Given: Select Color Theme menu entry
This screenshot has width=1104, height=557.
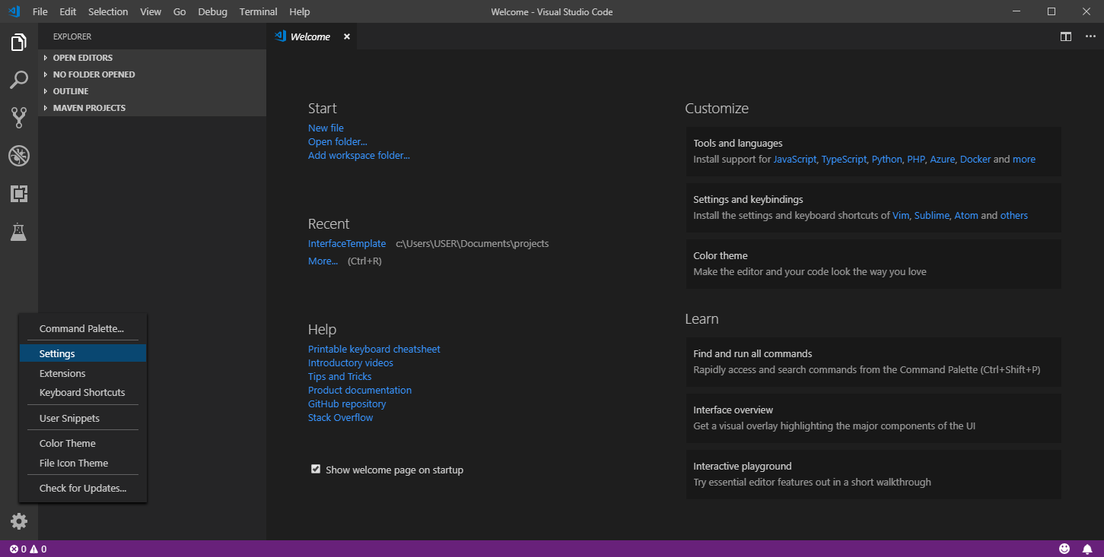Looking at the screenshot, I should click(x=83, y=443).
